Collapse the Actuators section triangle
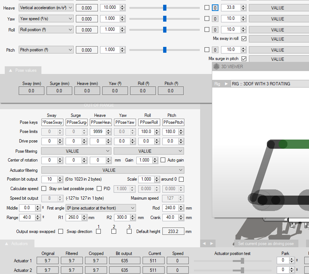309x274 pixels. [6, 244]
